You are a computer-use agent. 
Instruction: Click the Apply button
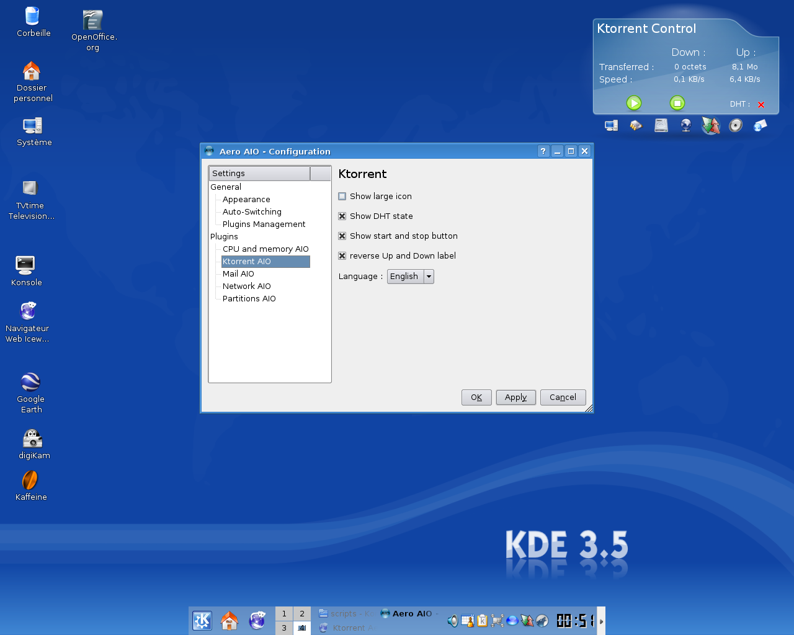(x=516, y=397)
